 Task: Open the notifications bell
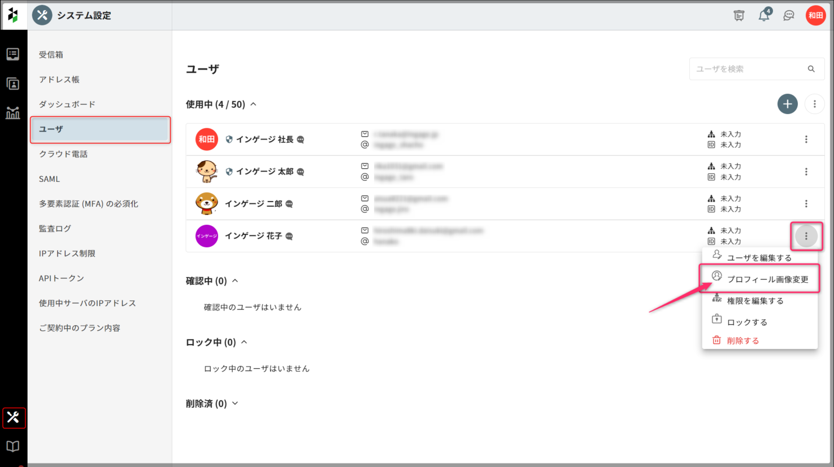pyautogui.click(x=764, y=15)
